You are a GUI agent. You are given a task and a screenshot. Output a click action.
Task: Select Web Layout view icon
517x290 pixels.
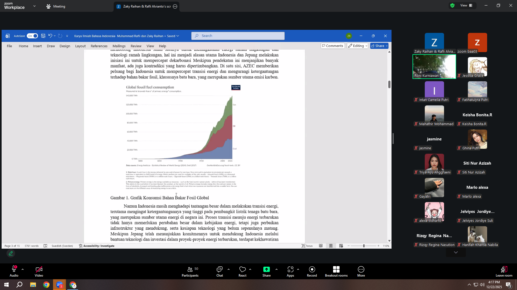(341, 246)
